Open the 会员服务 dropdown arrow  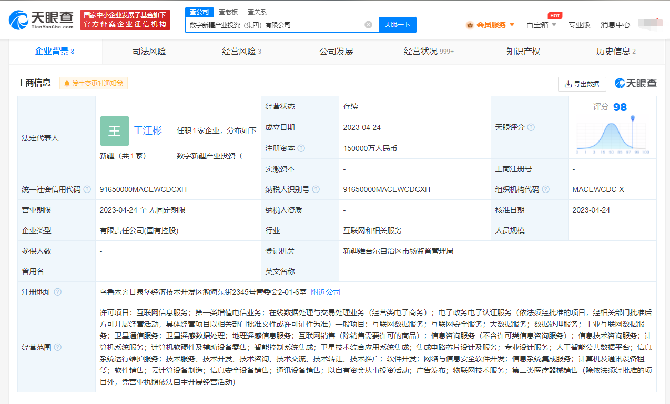(512, 25)
